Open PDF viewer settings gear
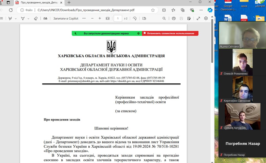The height and width of the screenshot is (163, 266). [206, 18]
